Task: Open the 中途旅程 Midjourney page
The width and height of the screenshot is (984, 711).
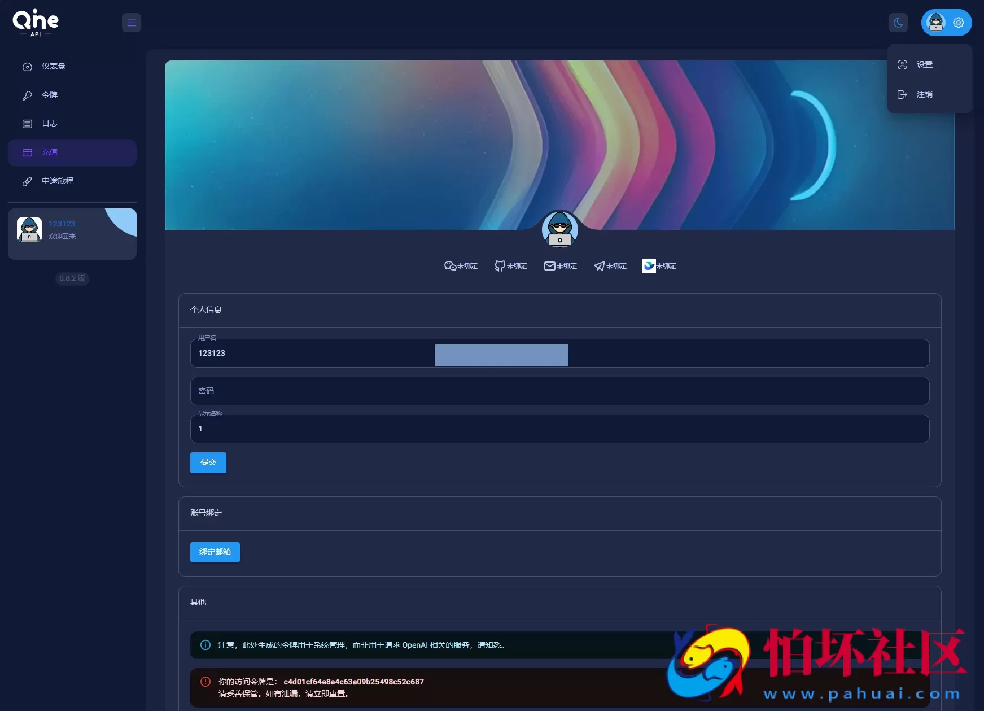Action: click(57, 181)
